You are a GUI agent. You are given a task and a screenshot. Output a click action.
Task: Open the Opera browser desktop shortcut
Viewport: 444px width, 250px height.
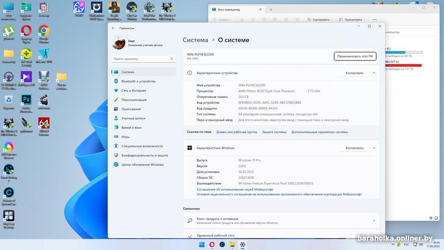(26, 34)
